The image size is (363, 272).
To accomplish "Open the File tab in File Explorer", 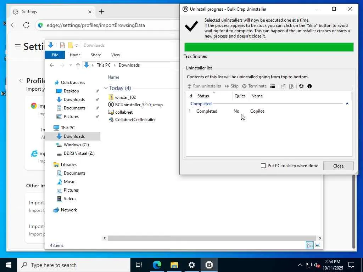I will [55, 55].
